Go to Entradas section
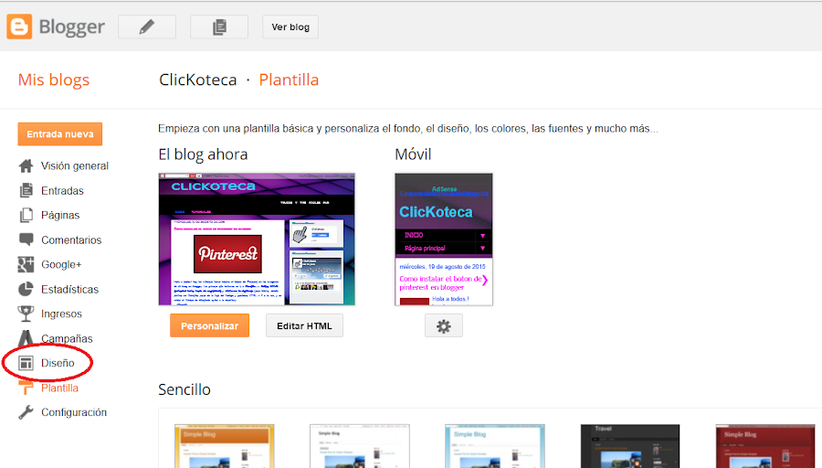Viewport: 822px width, 468px height. click(x=62, y=190)
